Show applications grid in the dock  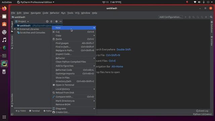4,117
